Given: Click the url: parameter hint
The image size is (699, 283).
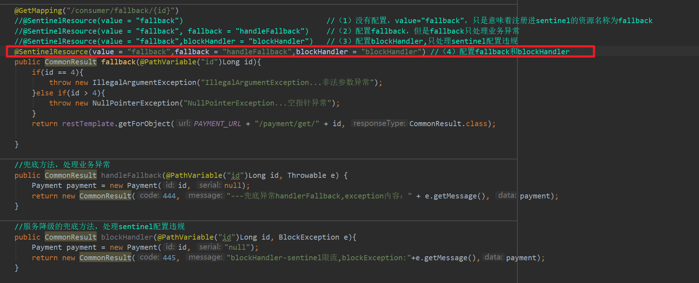Looking at the screenshot, I should 184,123.
